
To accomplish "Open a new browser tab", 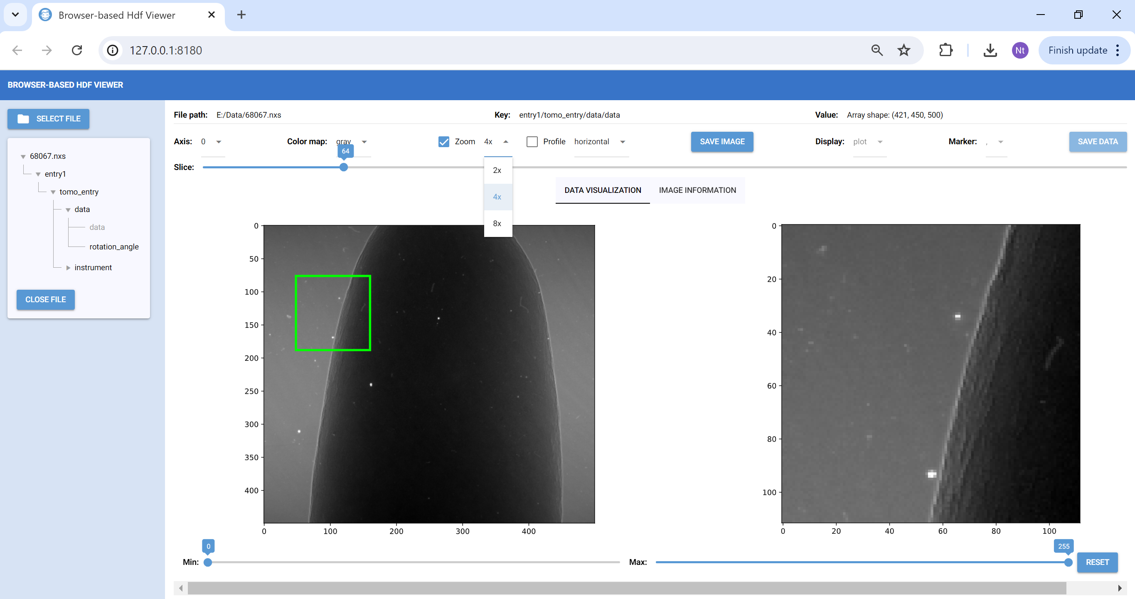I will click(x=241, y=15).
